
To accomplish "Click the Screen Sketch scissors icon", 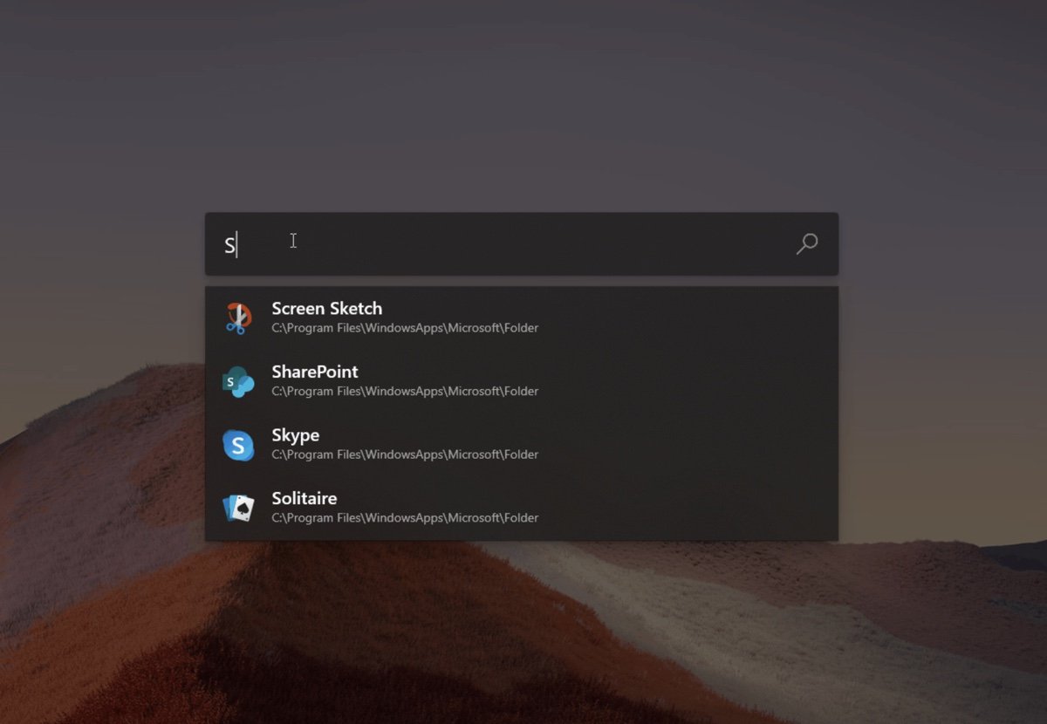I will click(x=237, y=318).
